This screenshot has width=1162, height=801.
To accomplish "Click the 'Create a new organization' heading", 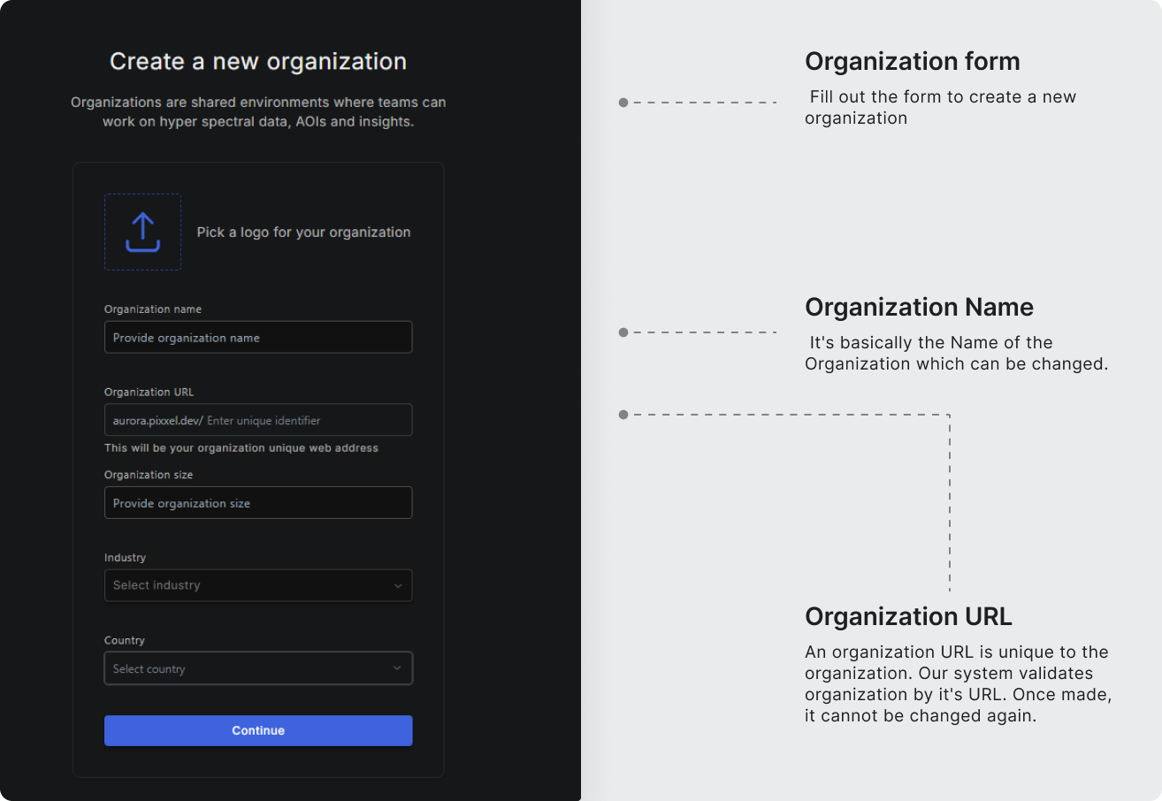I will 258,61.
